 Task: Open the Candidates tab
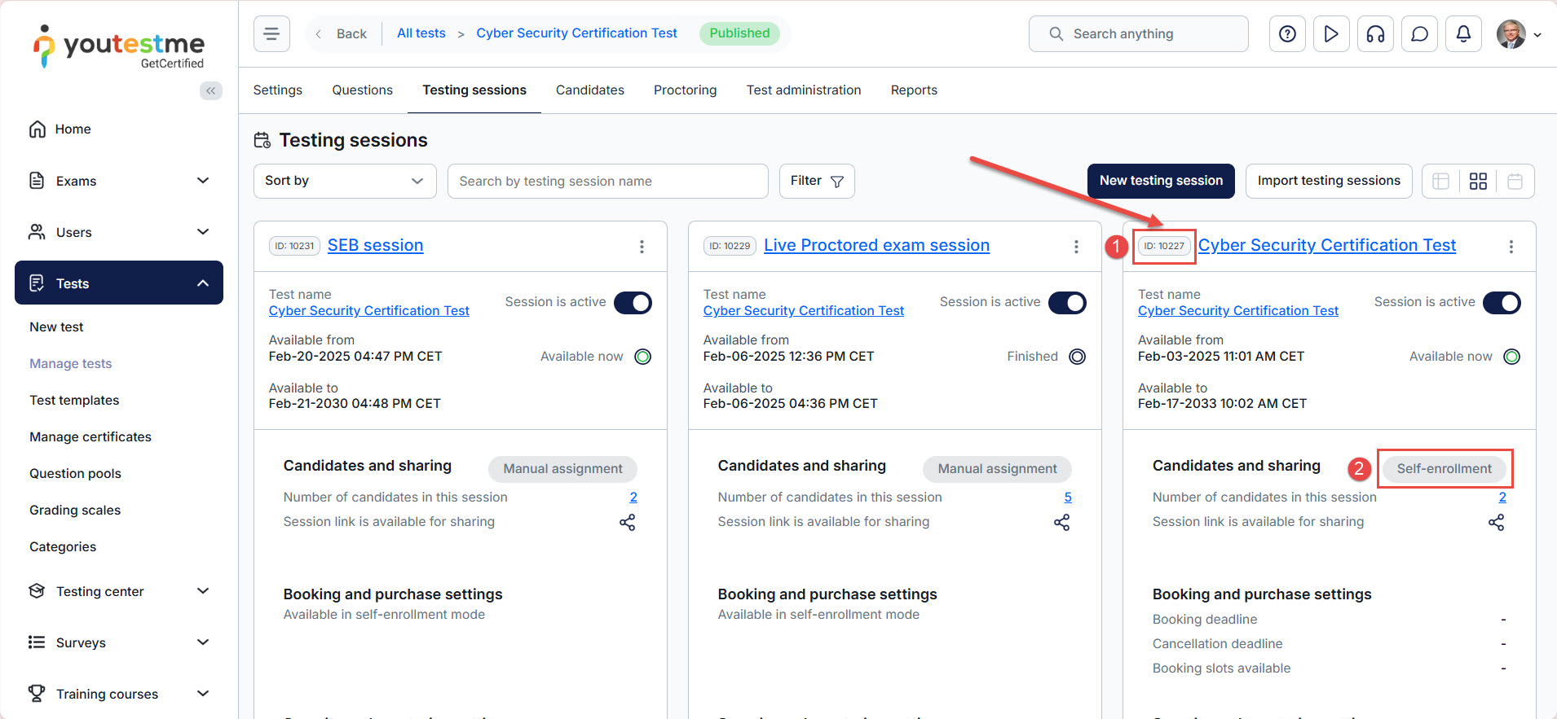[589, 90]
